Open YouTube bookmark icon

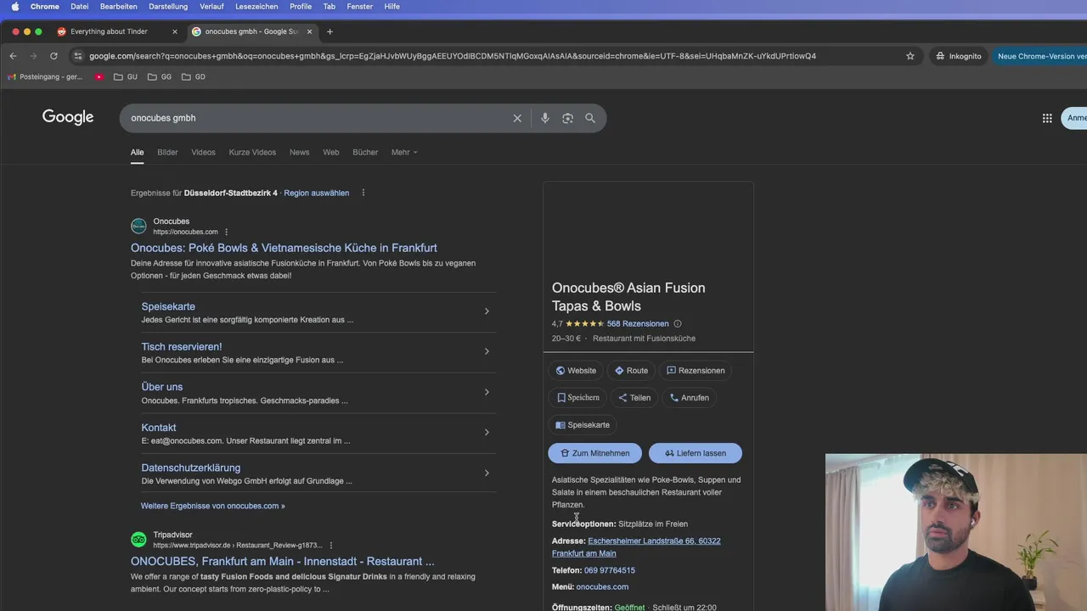pyautogui.click(x=99, y=76)
